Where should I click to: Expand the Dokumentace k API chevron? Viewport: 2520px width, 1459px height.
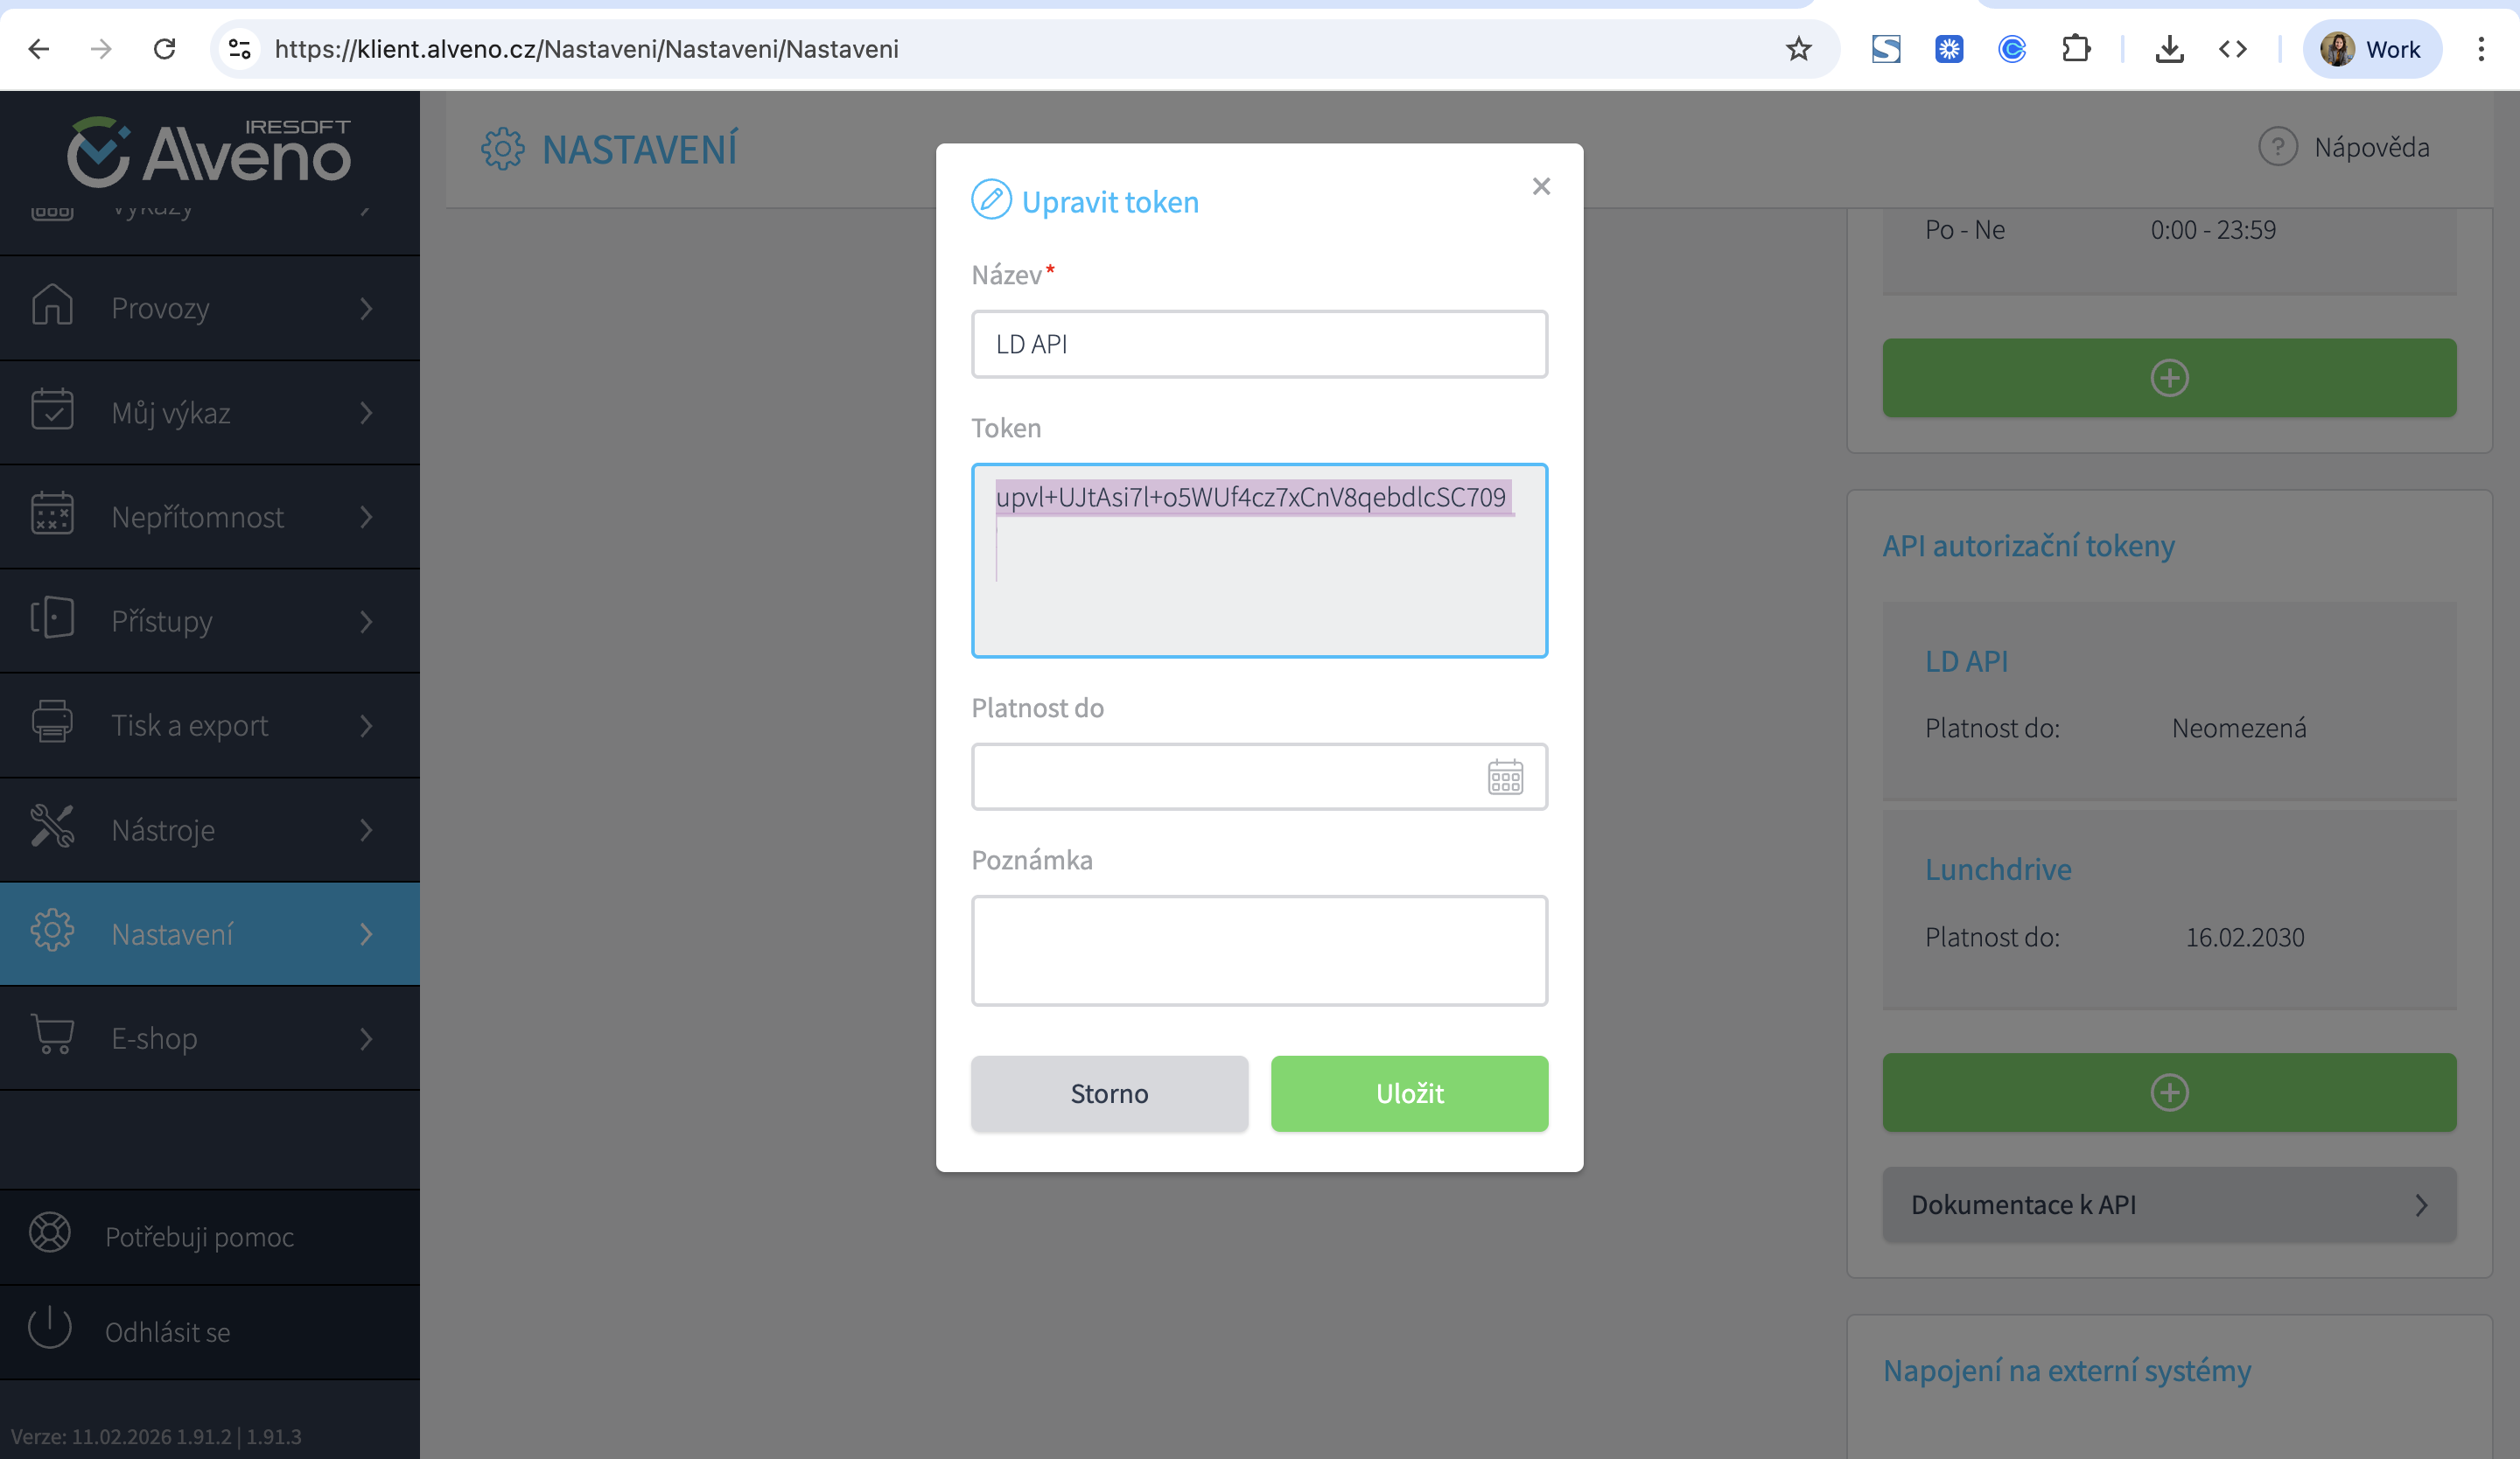point(2420,1205)
